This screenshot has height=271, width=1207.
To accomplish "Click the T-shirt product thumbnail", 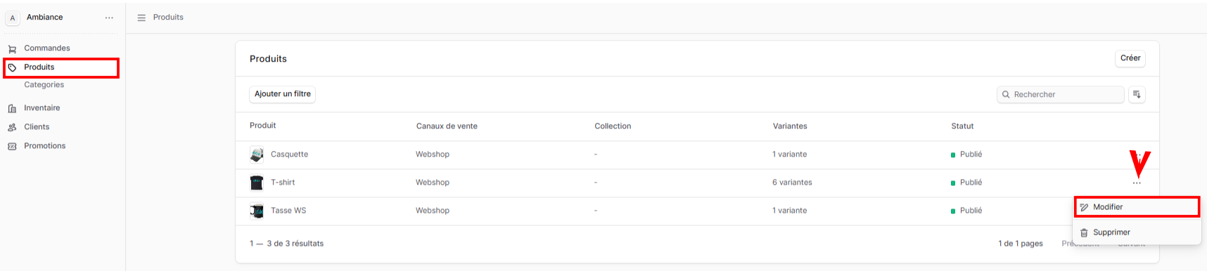I will [x=257, y=183].
